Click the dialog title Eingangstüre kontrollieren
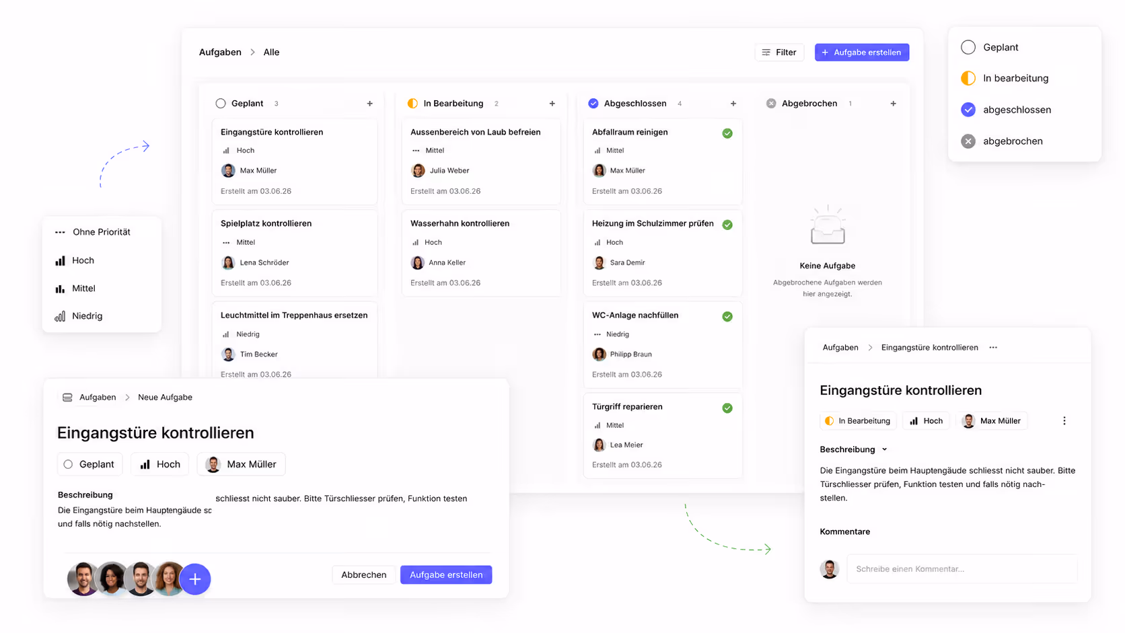The image size is (1125, 633). (x=155, y=433)
